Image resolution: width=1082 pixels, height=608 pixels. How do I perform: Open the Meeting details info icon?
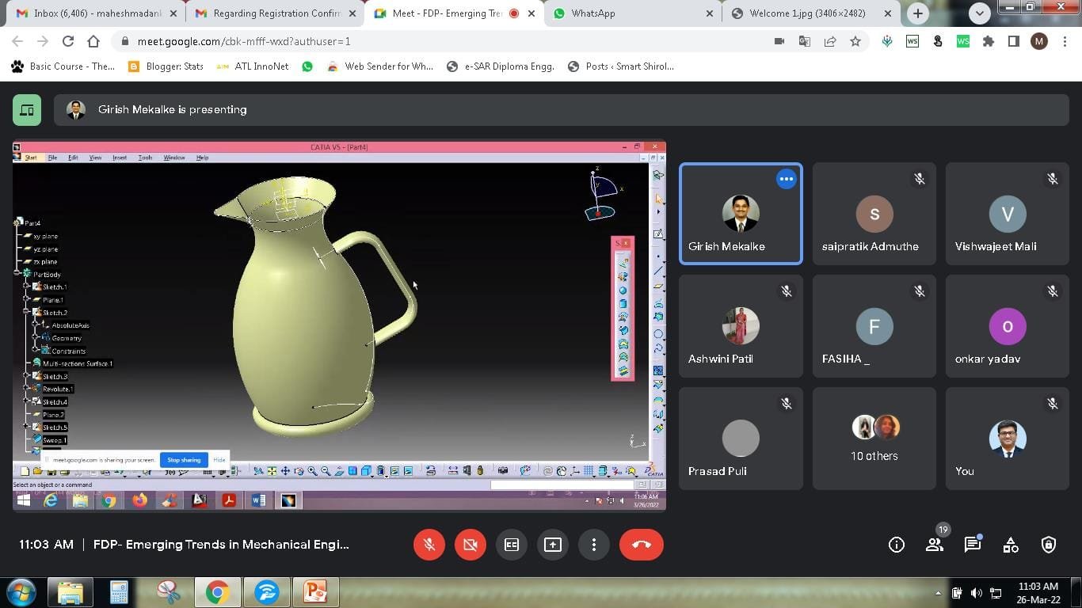tap(897, 545)
